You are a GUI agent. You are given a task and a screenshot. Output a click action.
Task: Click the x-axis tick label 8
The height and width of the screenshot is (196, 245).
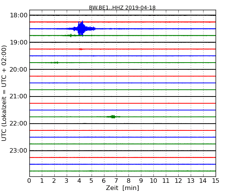[129, 181]
